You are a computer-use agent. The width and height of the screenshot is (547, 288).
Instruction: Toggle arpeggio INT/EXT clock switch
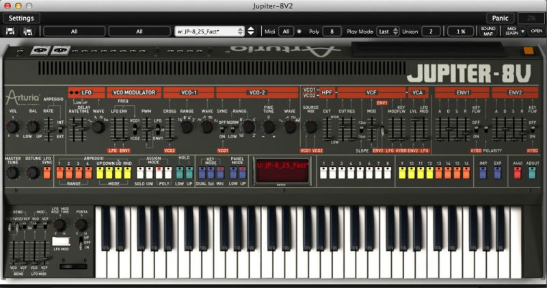[x=60, y=129]
